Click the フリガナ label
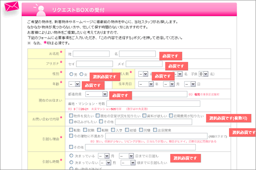 tap(53, 64)
